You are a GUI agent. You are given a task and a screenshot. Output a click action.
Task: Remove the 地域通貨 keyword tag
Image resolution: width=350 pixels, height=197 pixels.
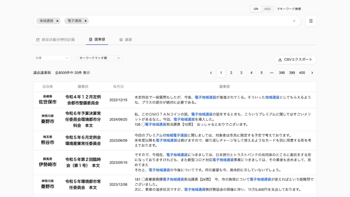pyautogui.click(x=57, y=21)
